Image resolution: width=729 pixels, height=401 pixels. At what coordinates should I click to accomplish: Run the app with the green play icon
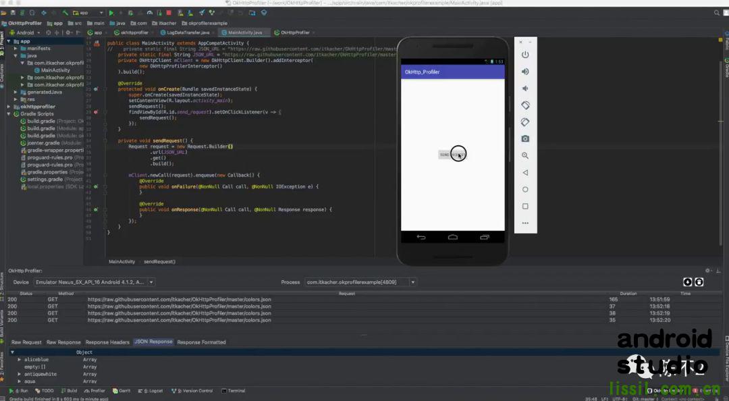coord(111,13)
